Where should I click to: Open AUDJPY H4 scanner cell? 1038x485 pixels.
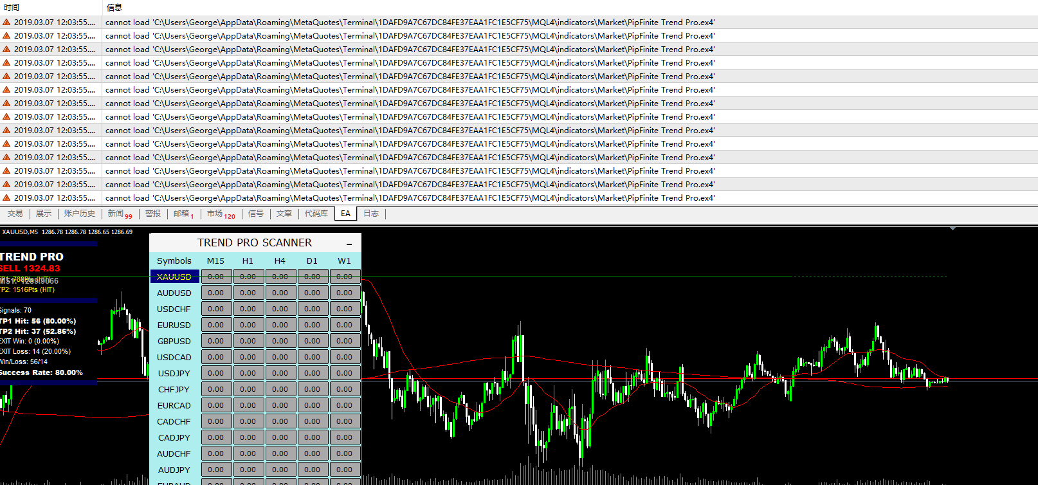[280, 470]
